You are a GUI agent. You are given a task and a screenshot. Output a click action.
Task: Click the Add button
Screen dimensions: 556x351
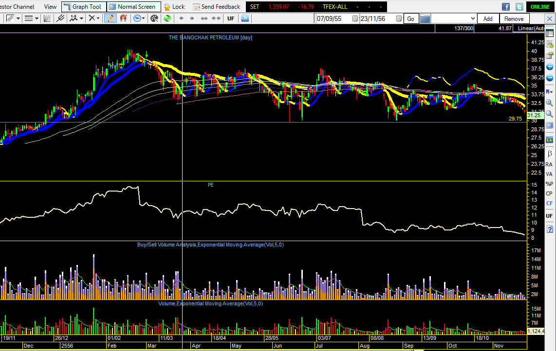pyautogui.click(x=488, y=19)
